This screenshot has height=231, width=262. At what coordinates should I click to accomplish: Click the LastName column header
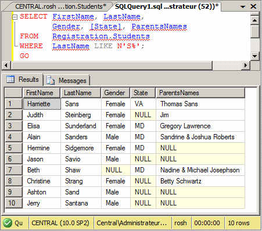pos(81,93)
